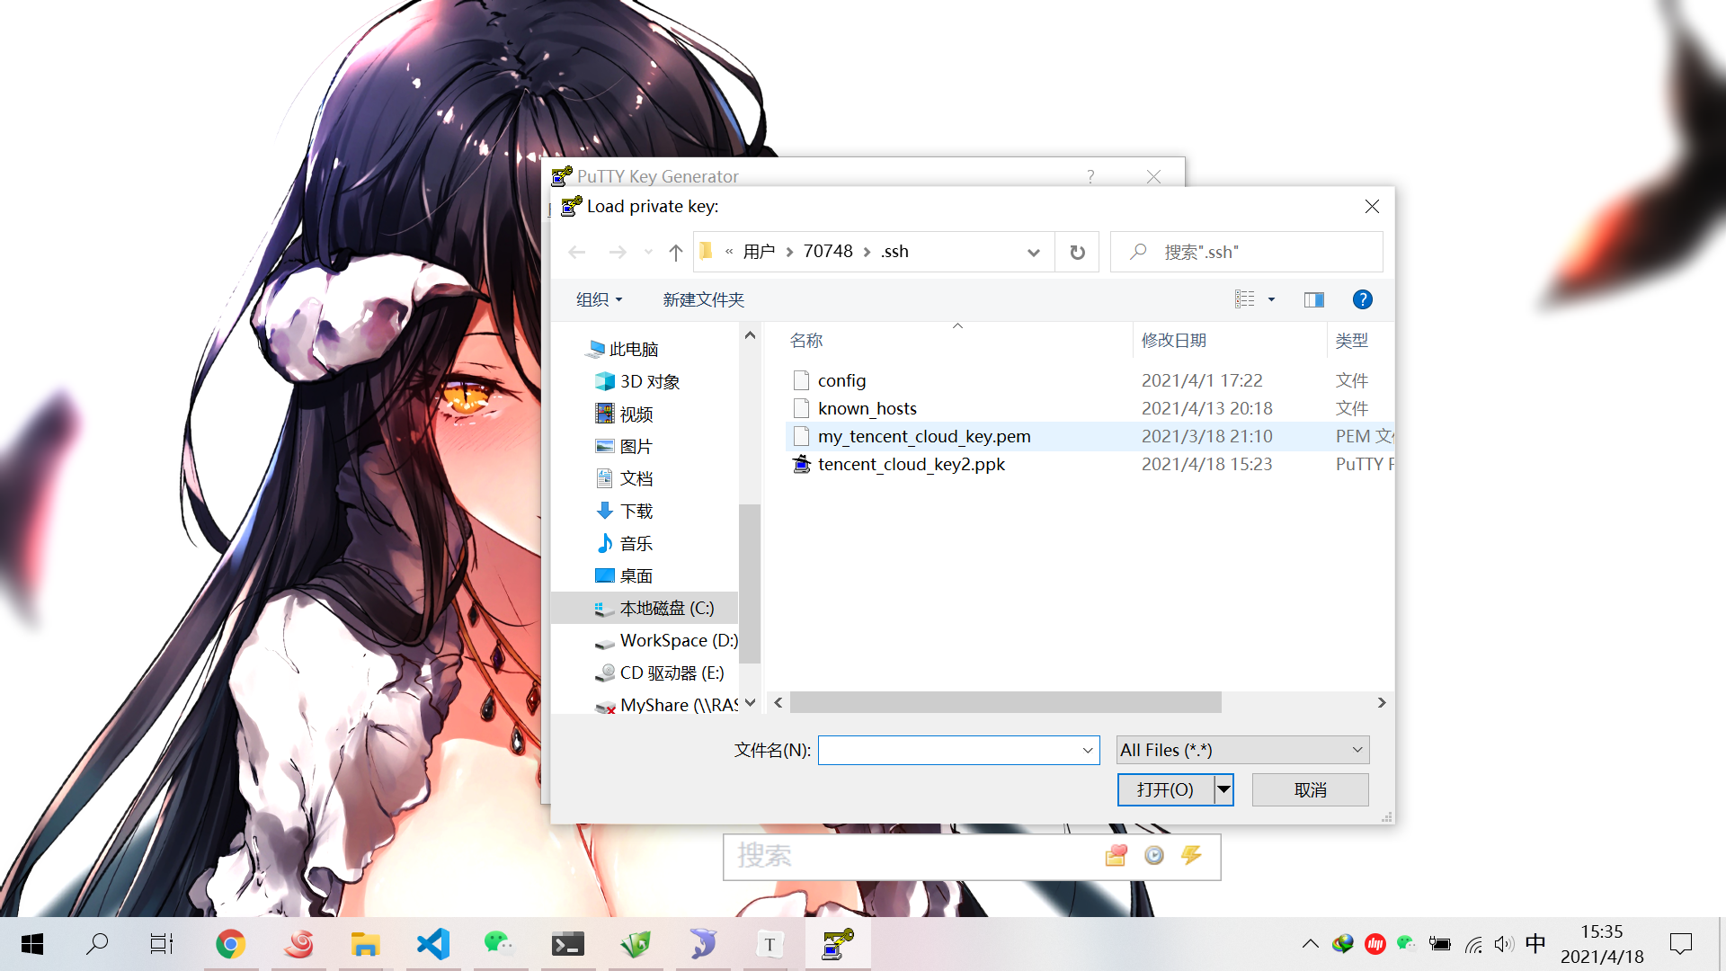
Task: Go back using the dialog's back arrow
Action: coord(577,253)
